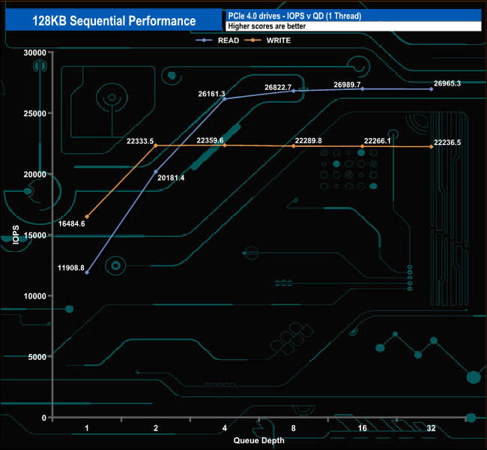Click the READ point labeled 26822.7
The width and height of the screenshot is (487, 450).
tap(294, 91)
